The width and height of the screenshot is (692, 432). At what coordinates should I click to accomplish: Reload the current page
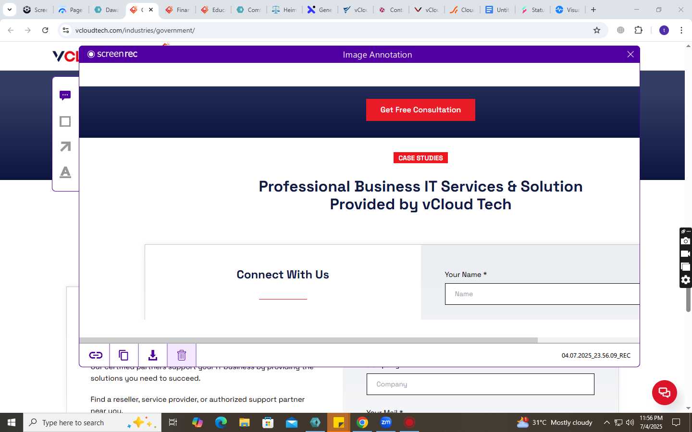(45, 30)
